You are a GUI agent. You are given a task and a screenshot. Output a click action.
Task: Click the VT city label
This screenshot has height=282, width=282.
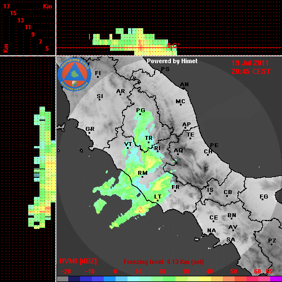[128, 144]
